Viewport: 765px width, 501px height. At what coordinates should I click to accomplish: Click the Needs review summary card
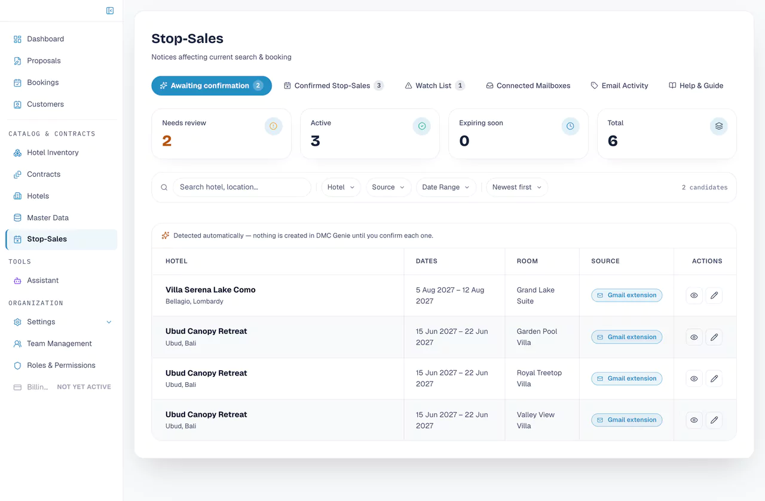222,134
